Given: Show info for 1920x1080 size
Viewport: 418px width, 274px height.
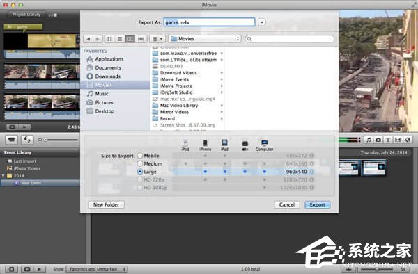Looking at the screenshot, I should coord(312,188).
